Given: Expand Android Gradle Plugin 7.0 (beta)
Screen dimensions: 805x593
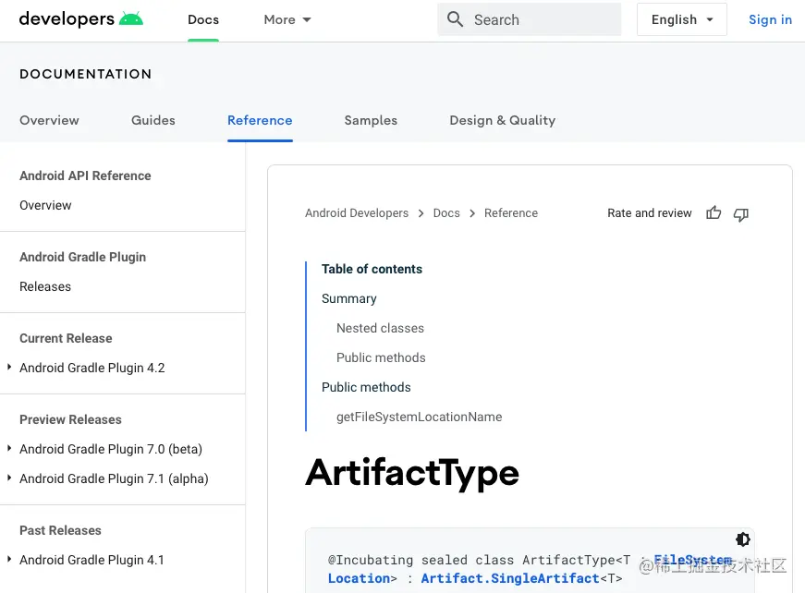Looking at the screenshot, I should (9, 448).
